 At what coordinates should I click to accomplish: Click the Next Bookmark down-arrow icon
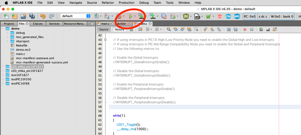[x=212, y=29]
